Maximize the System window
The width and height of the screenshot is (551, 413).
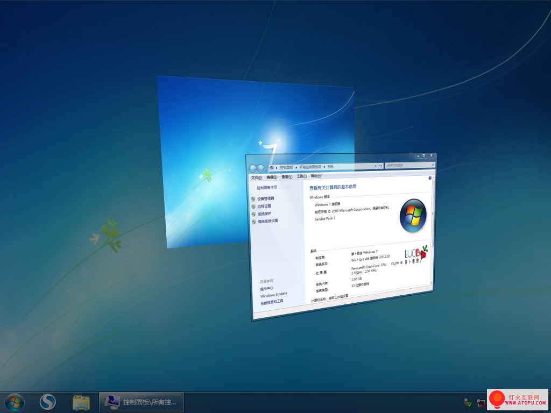coord(424,155)
